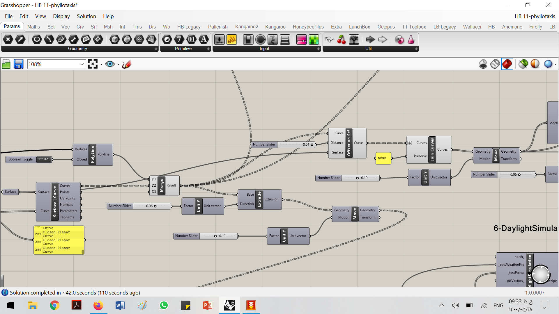Click the open file folder icon
This screenshot has width=559, height=314.
6,64
